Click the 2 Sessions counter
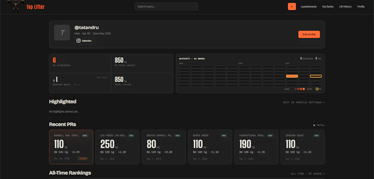This screenshot has height=179, width=374. 307,58
